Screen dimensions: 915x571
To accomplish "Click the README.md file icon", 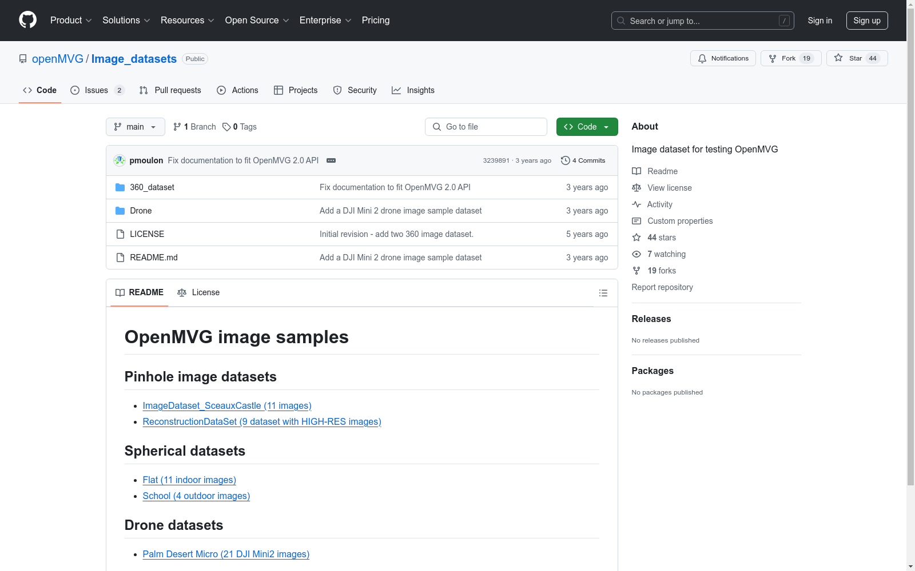I will tap(120, 258).
